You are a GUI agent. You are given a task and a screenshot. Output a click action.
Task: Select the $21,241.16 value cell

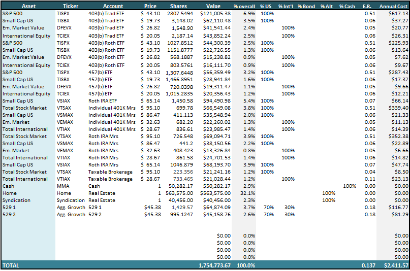coord(217,172)
